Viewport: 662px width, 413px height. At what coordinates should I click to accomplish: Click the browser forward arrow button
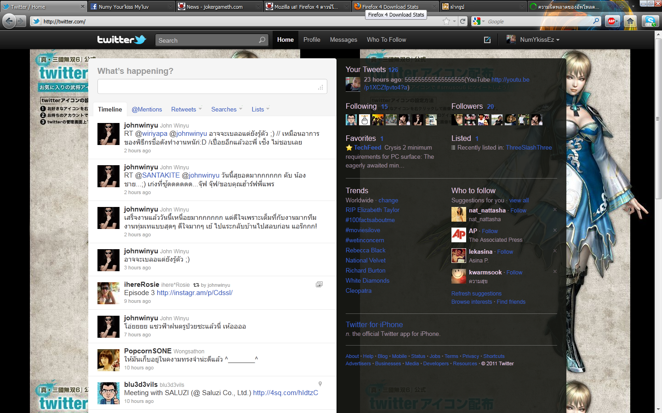(21, 21)
